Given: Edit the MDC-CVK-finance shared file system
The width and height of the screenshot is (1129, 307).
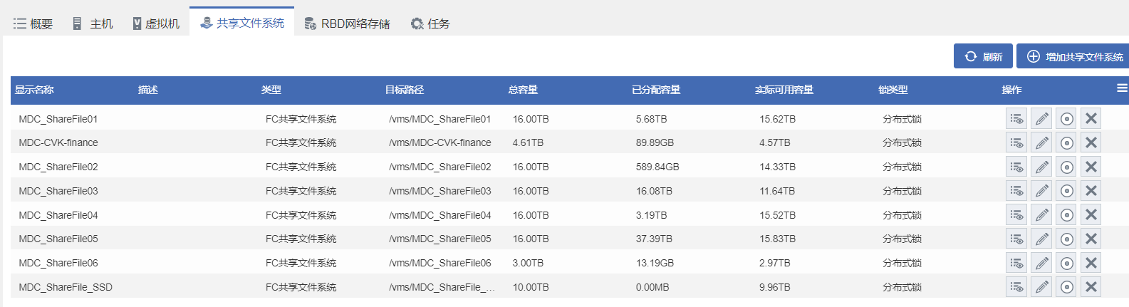Looking at the screenshot, I should pyautogui.click(x=1041, y=142).
